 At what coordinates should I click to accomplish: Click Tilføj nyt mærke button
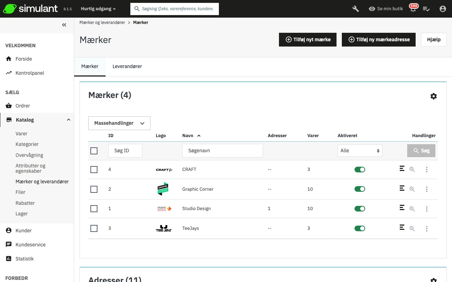click(x=308, y=39)
